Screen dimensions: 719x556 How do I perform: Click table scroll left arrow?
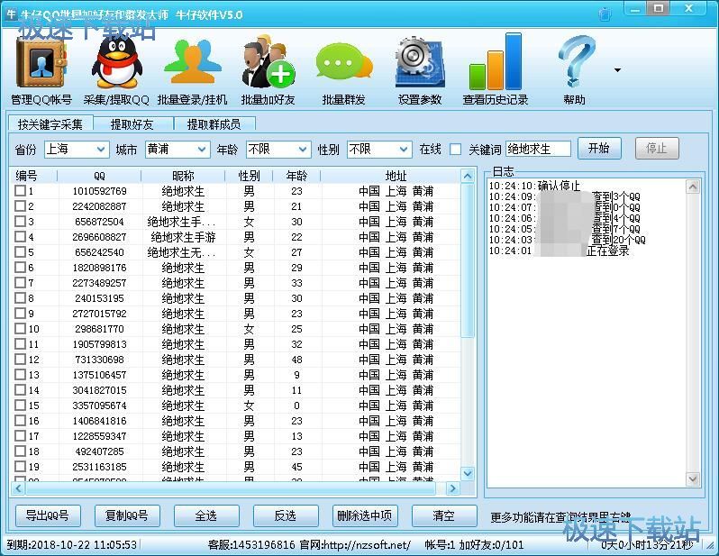(17, 488)
